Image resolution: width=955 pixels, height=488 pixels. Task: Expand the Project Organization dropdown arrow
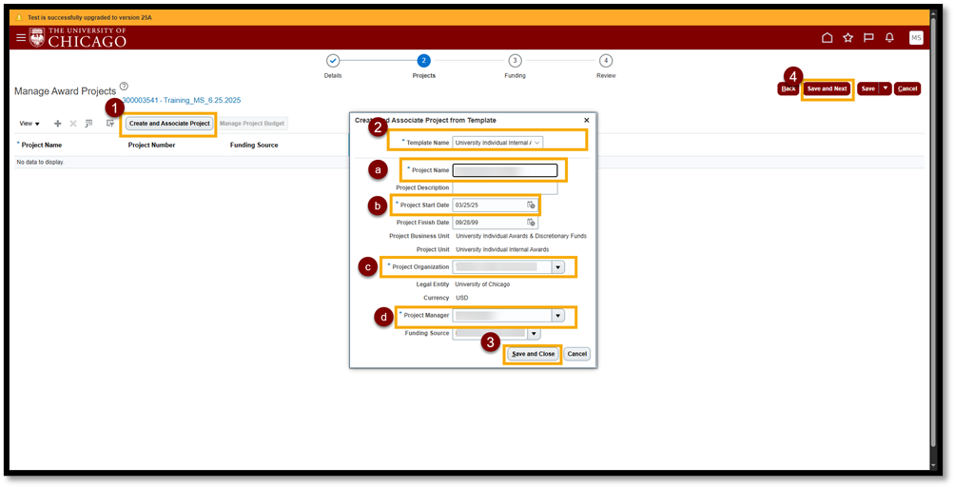pyautogui.click(x=558, y=267)
